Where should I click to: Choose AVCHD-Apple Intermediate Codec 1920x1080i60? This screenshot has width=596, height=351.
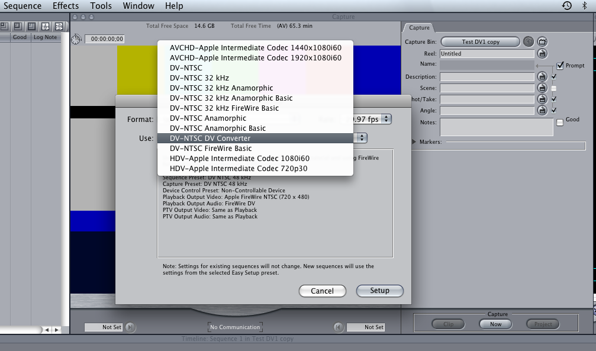(255, 58)
